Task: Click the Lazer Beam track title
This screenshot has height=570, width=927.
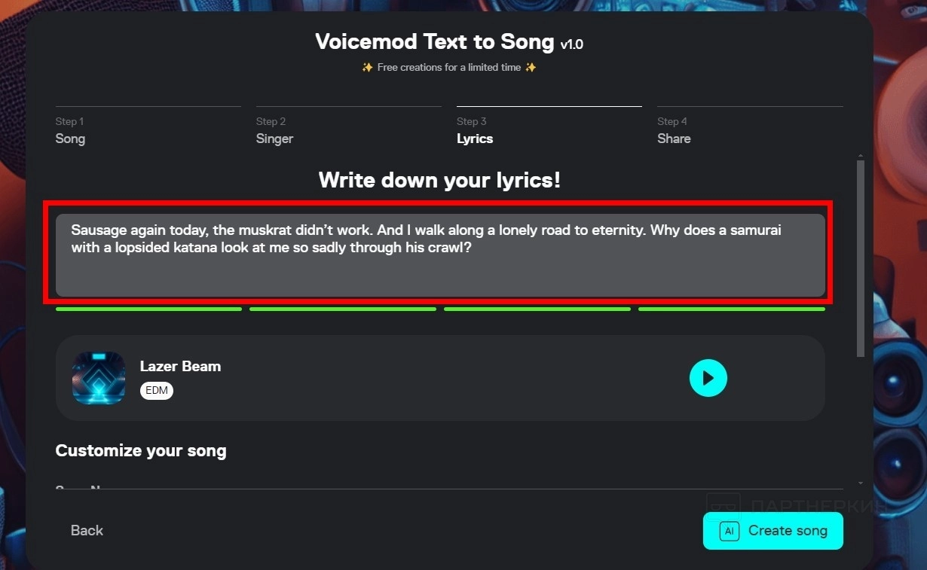Action: tap(181, 367)
